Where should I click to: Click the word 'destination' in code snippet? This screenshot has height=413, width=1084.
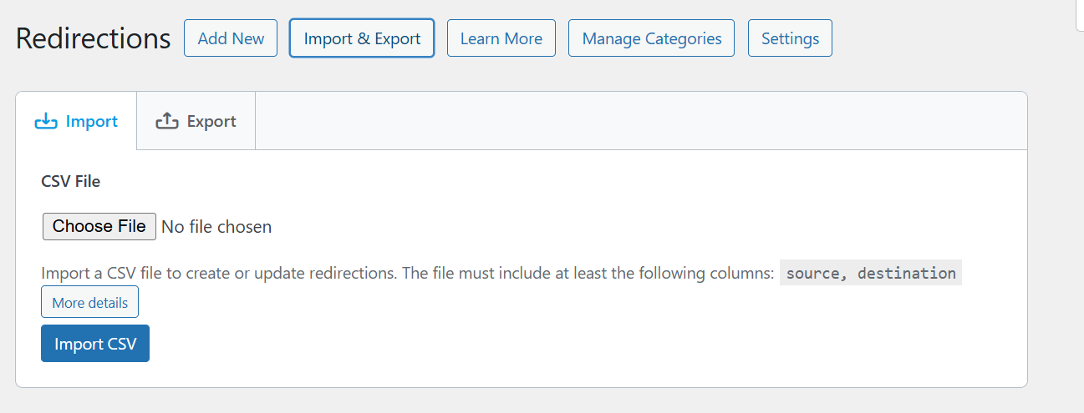907,273
